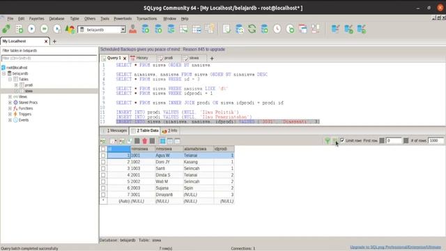Collapse the belajardb database node
The image size is (446, 251).
point(4,73)
